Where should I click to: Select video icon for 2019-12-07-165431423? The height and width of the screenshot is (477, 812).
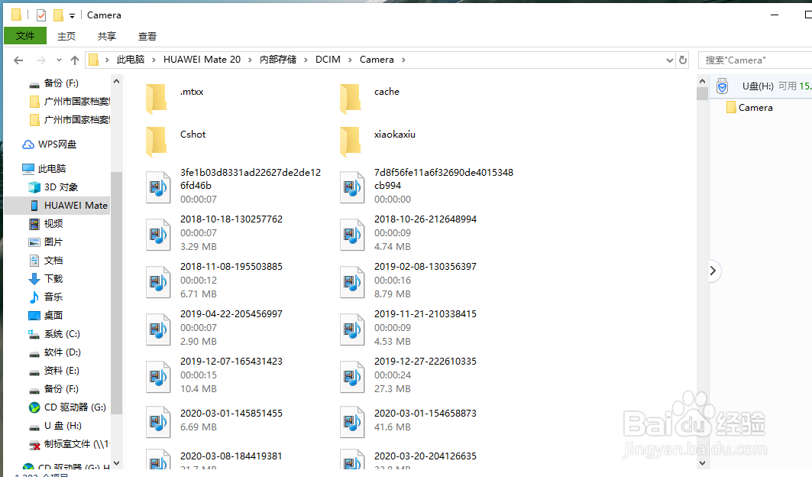tap(158, 376)
